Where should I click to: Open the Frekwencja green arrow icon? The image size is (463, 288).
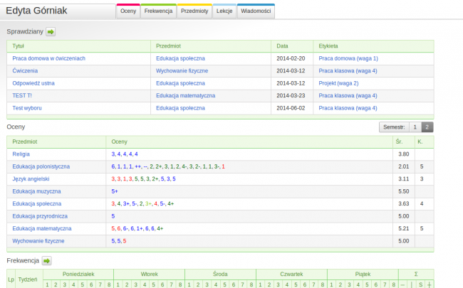pos(46,260)
